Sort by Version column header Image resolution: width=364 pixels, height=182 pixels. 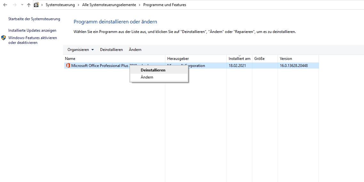298,59
